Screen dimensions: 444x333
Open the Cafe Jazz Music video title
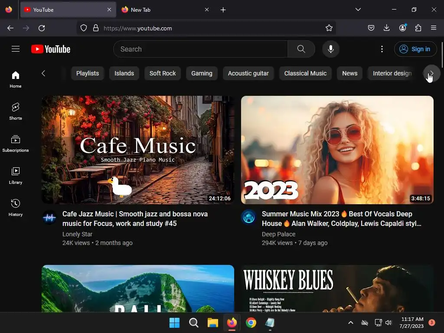(135, 219)
